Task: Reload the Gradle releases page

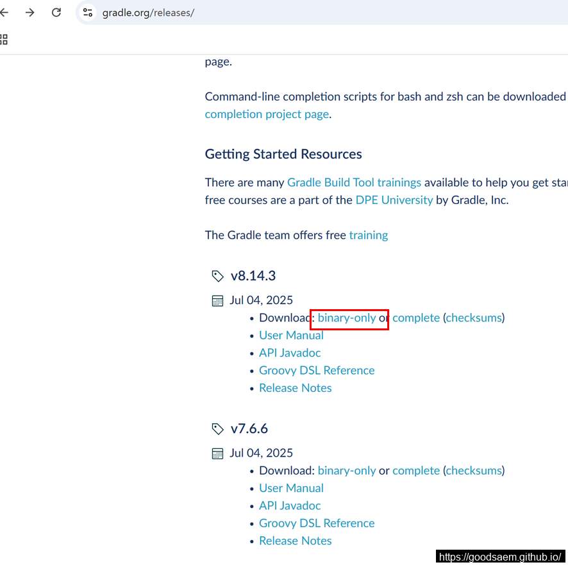Action: 56,13
